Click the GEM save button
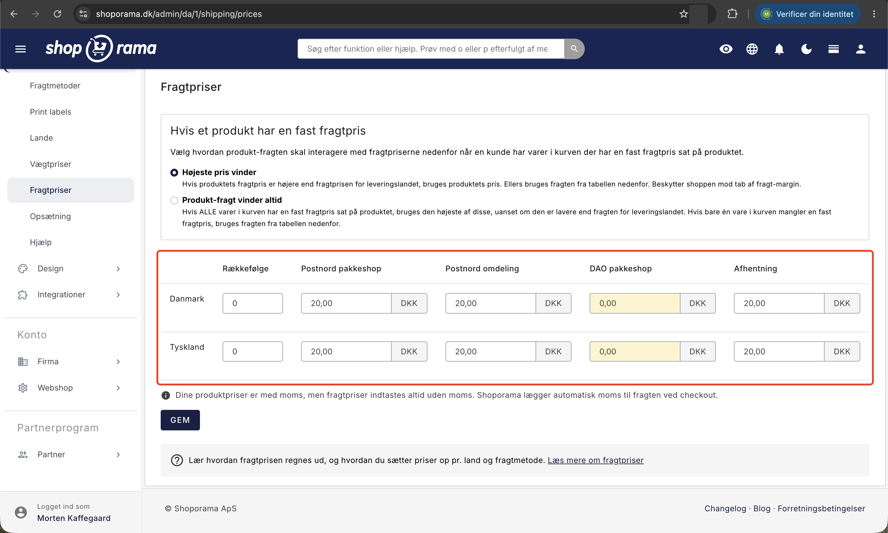 (x=180, y=420)
